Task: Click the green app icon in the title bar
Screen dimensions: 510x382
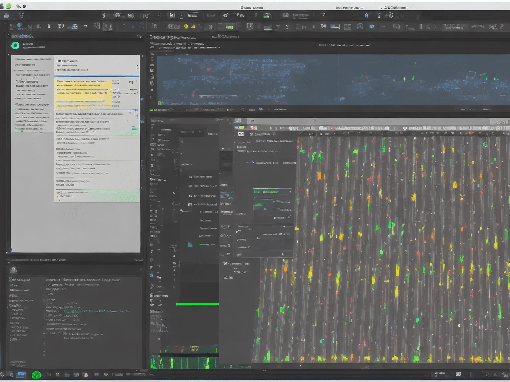Action: coord(9,6)
